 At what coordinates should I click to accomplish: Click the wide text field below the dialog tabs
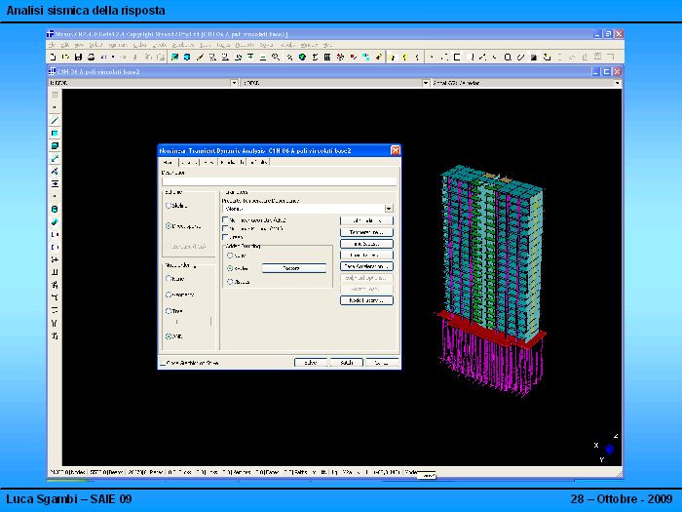coord(279,180)
